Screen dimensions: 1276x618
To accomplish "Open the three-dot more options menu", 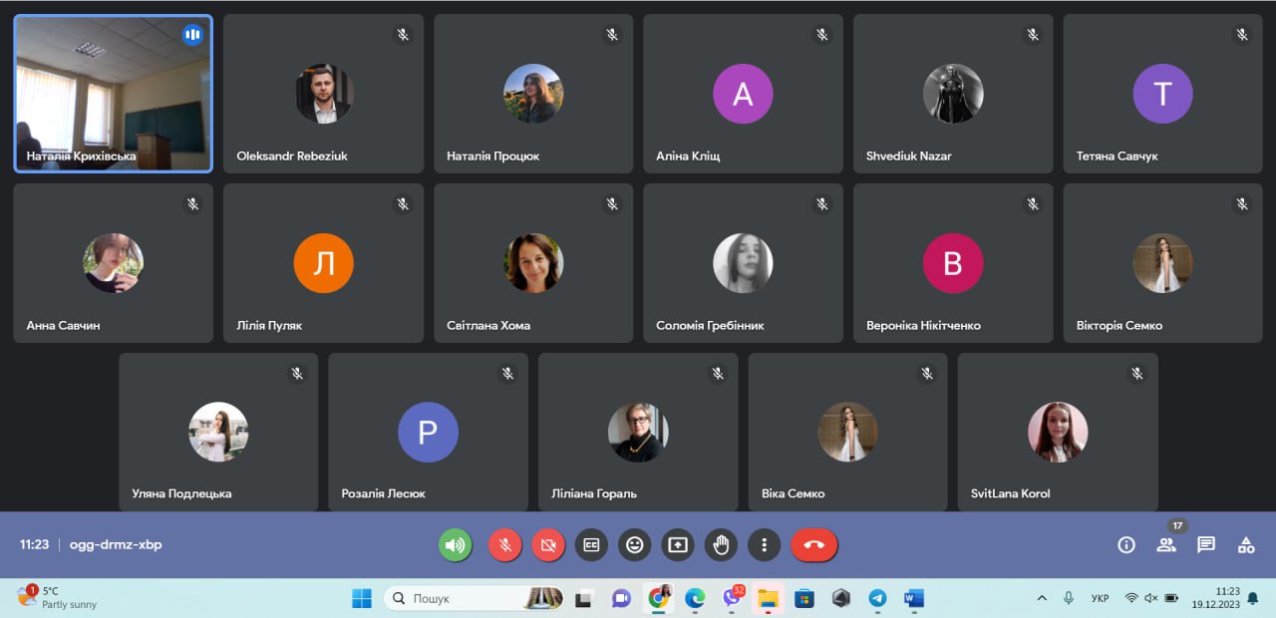I will tap(764, 544).
